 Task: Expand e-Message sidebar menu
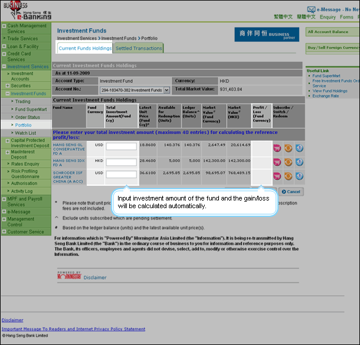tap(4, 212)
